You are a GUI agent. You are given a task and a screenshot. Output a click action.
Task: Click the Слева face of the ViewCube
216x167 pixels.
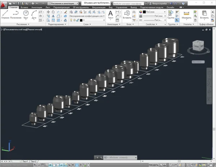pos(196,46)
